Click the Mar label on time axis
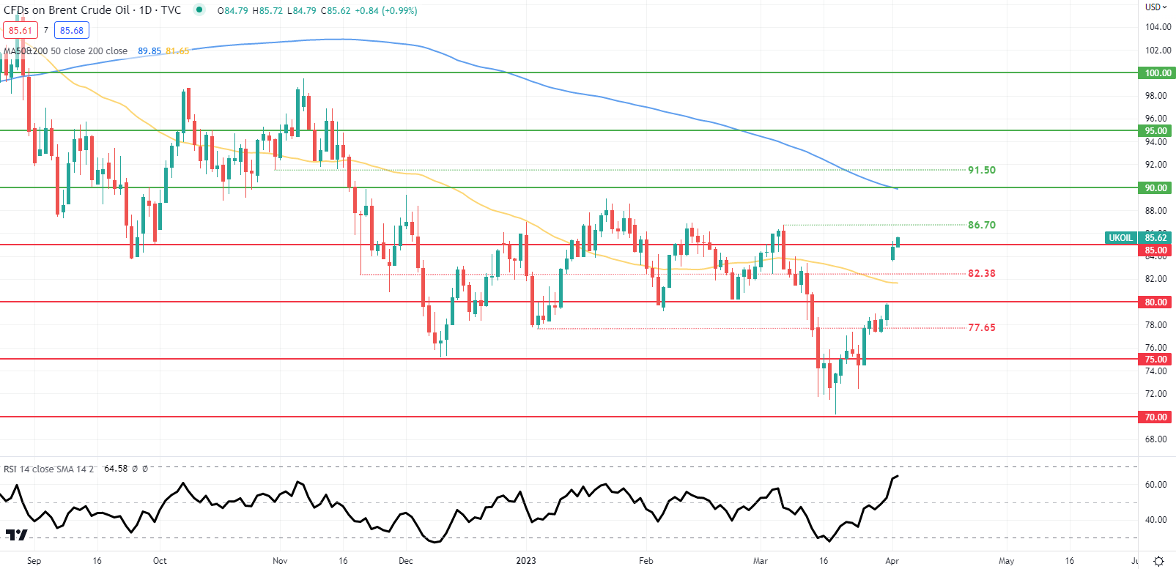This screenshot has width=1176, height=569. pos(761,561)
